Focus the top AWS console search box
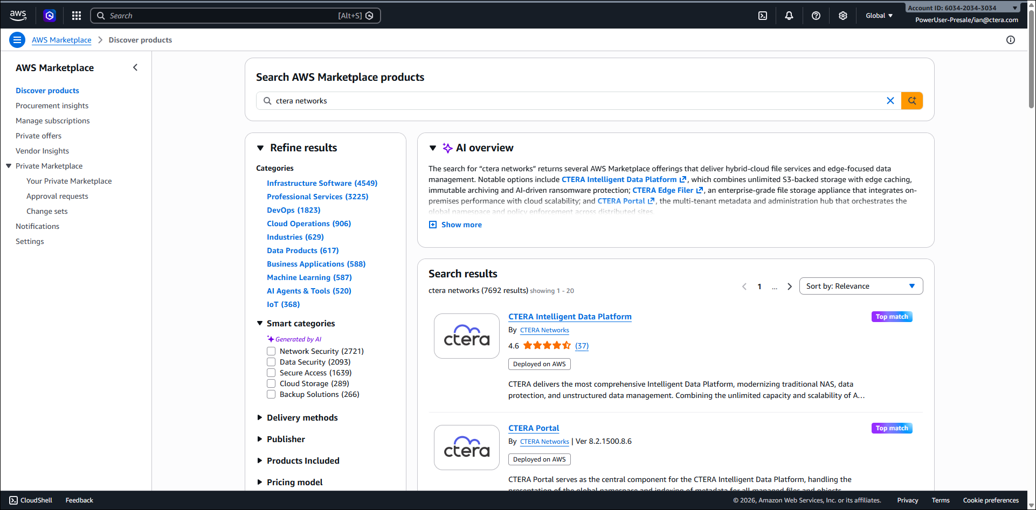This screenshot has width=1036, height=510. (236, 16)
